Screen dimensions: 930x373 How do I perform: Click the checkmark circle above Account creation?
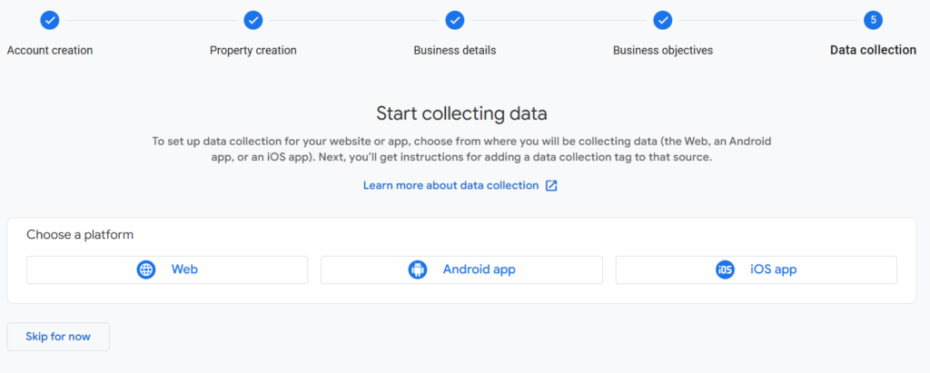(x=50, y=20)
